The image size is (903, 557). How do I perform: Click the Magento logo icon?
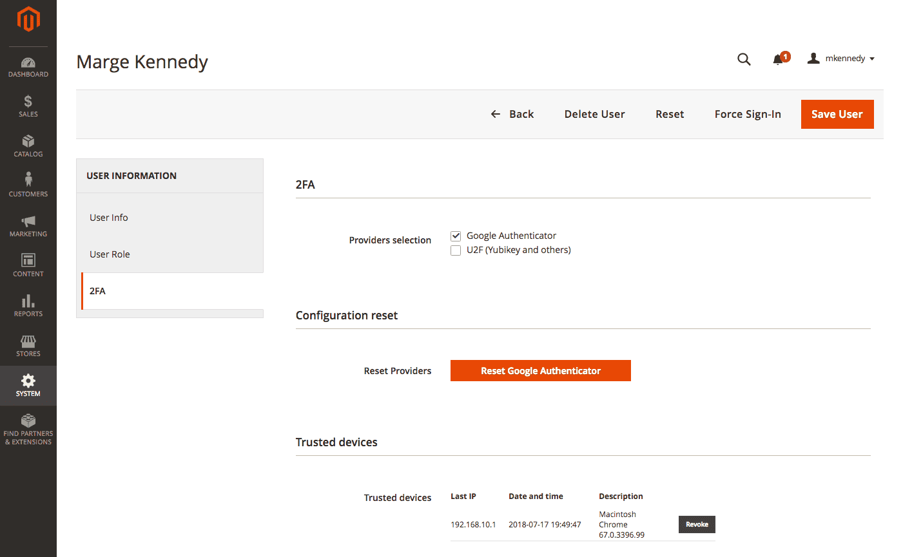coord(28,19)
